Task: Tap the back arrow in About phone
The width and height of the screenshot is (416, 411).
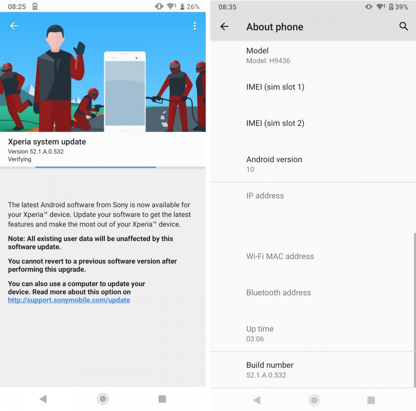Action: coord(224,26)
